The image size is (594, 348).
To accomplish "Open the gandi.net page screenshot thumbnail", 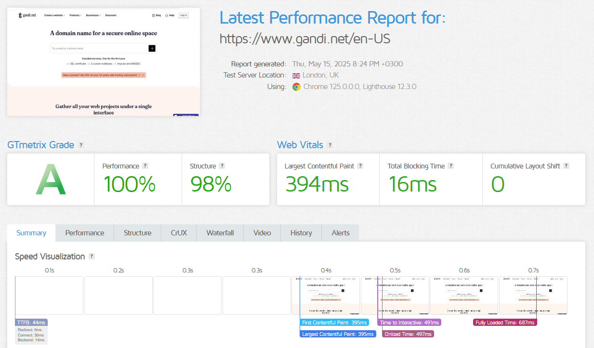I will click(104, 62).
